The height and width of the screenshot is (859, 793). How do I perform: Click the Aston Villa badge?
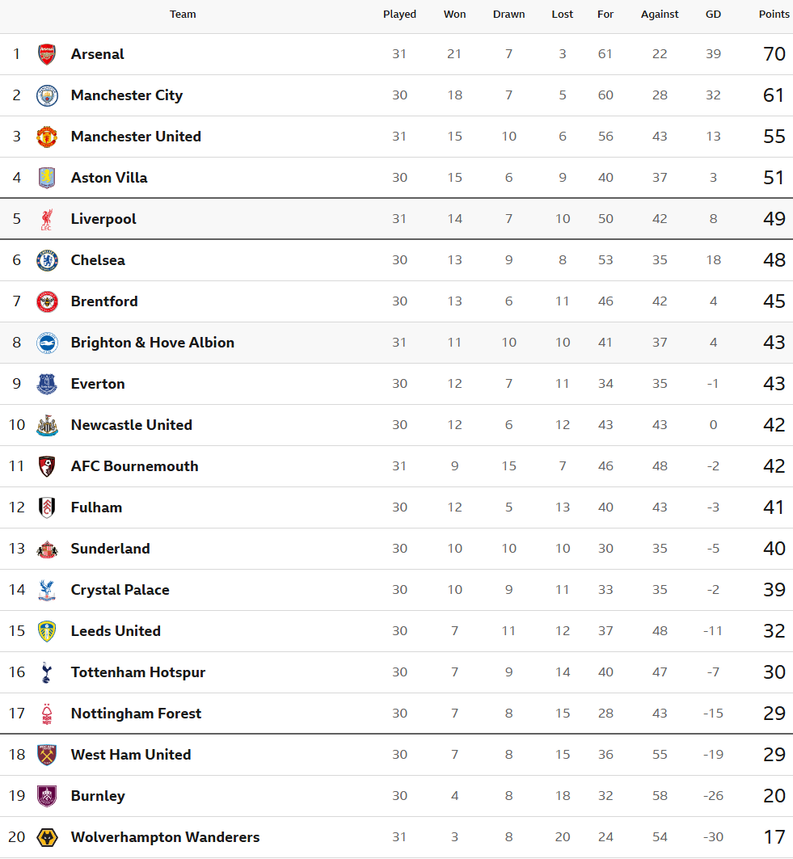point(47,178)
